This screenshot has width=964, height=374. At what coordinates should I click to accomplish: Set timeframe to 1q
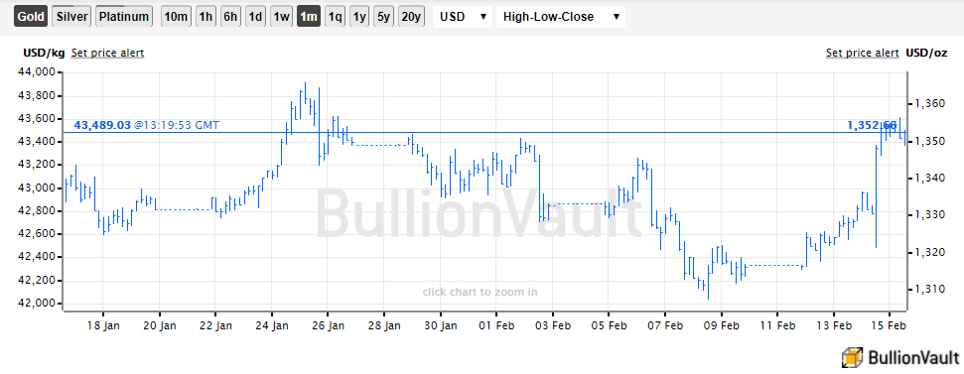tap(335, 17)
